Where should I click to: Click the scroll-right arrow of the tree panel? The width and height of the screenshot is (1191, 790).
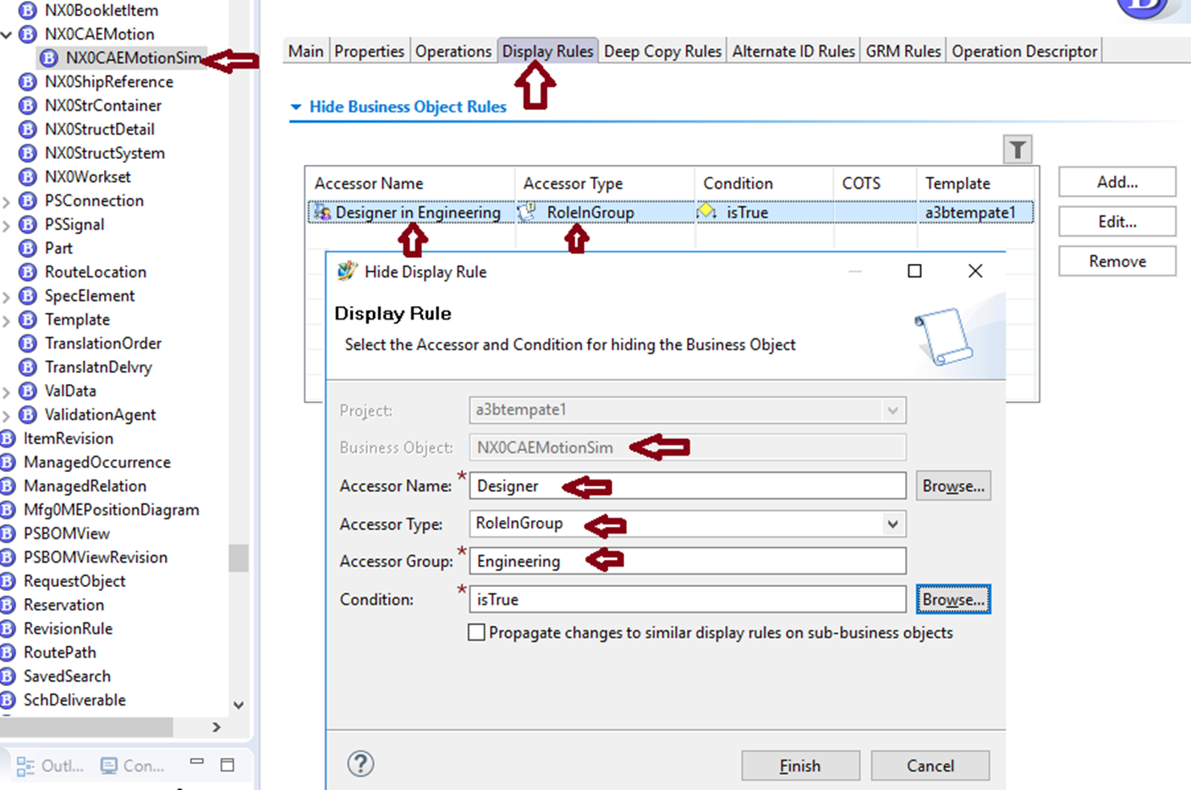(217, 727)
